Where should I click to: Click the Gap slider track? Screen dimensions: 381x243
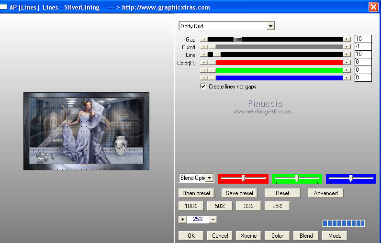pyautogui.click(x=275, y=39)
